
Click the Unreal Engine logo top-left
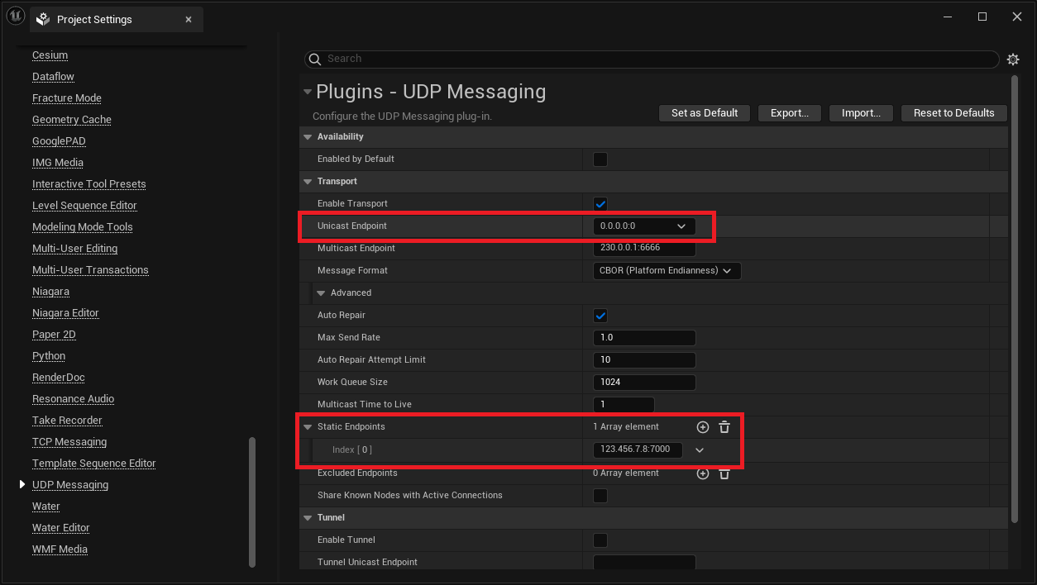coord(15,16)
